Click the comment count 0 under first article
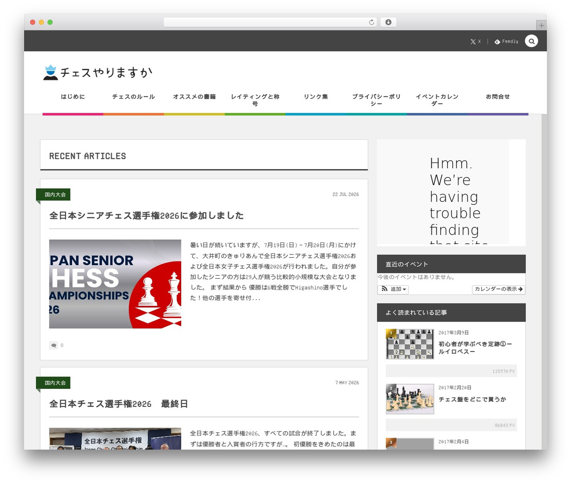The width and height of the screenshot is (571, 484). pos(62,346)
